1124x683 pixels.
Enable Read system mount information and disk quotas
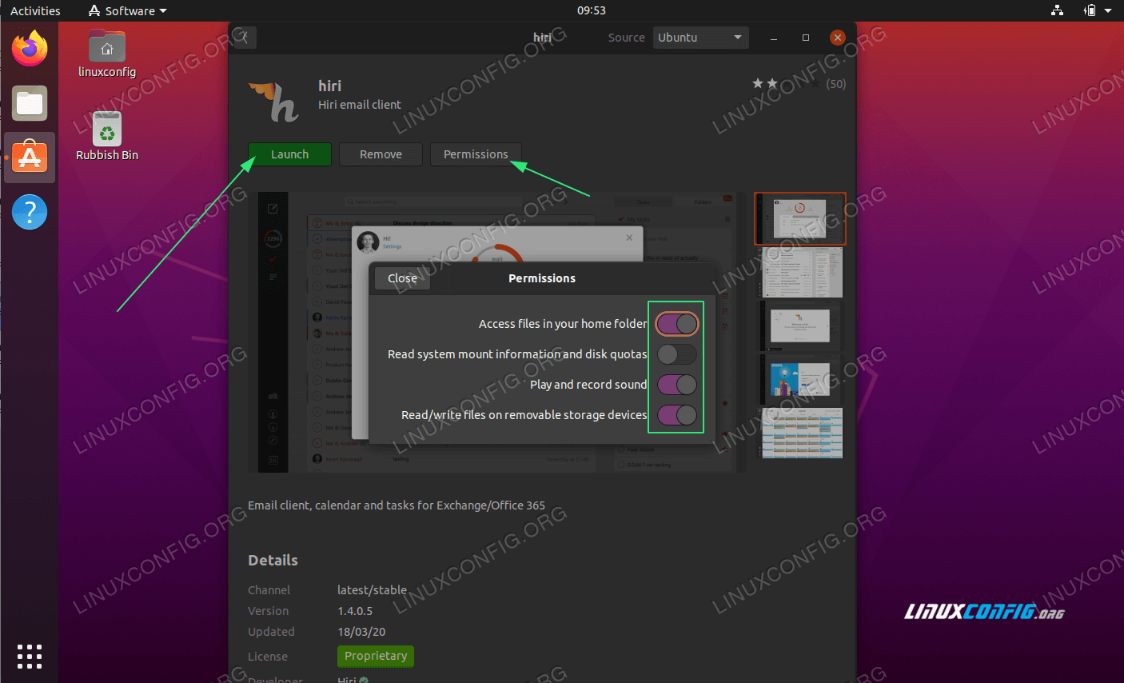[x=677, y=354]
